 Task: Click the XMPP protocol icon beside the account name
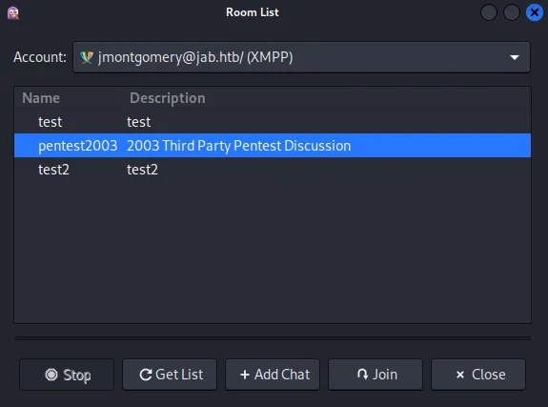[x=87, y=57]
